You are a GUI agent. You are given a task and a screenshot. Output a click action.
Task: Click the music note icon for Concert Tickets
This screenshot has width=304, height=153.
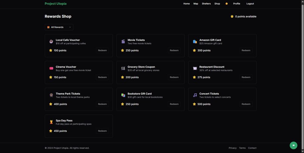click(195, 95)
